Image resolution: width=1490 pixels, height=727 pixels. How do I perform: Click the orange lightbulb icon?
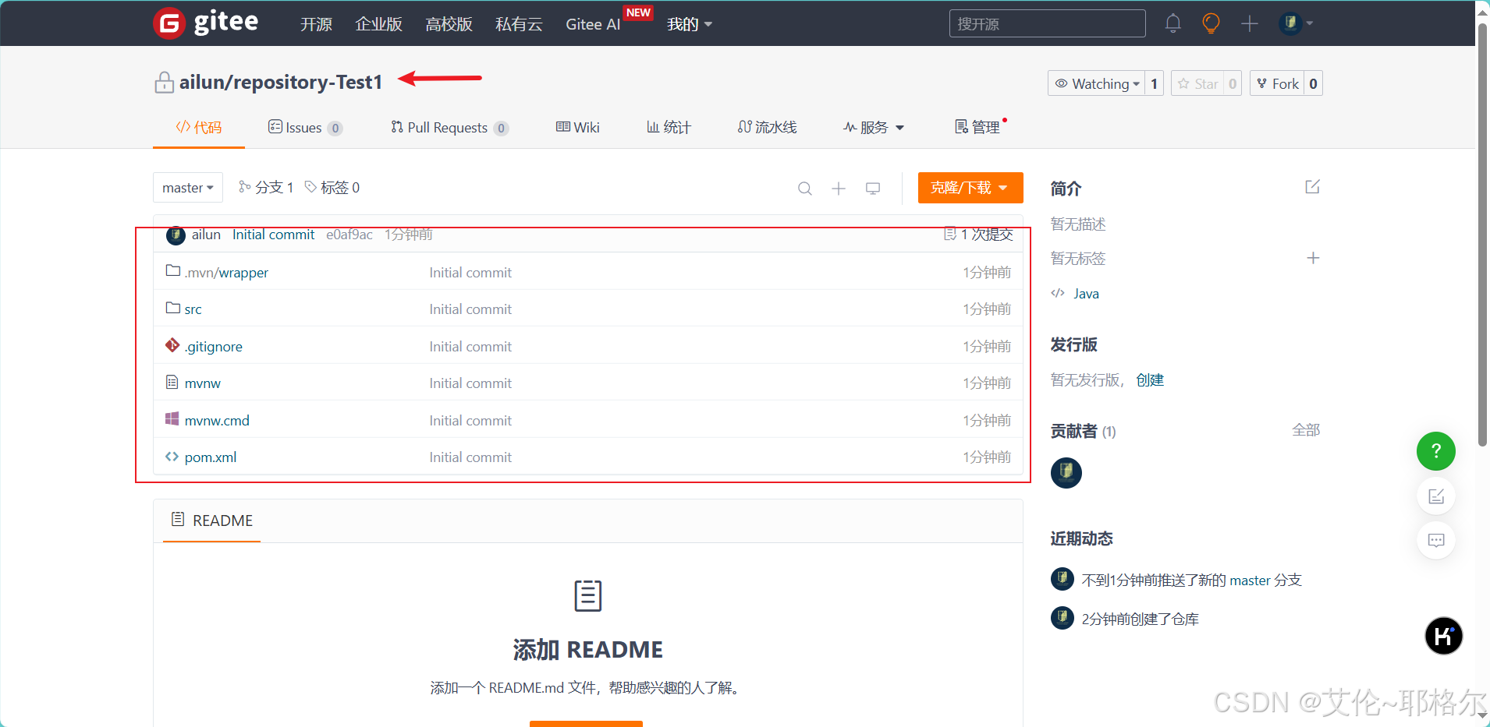tap(1211, 23)
